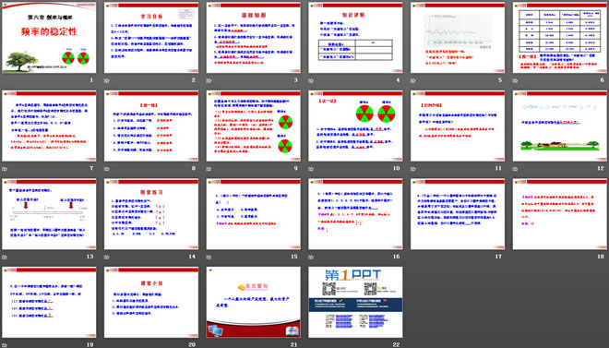The width and height of the screenshot is (609, 348).
Task: Click slide number label 6
Action: (x=603, y=80)
